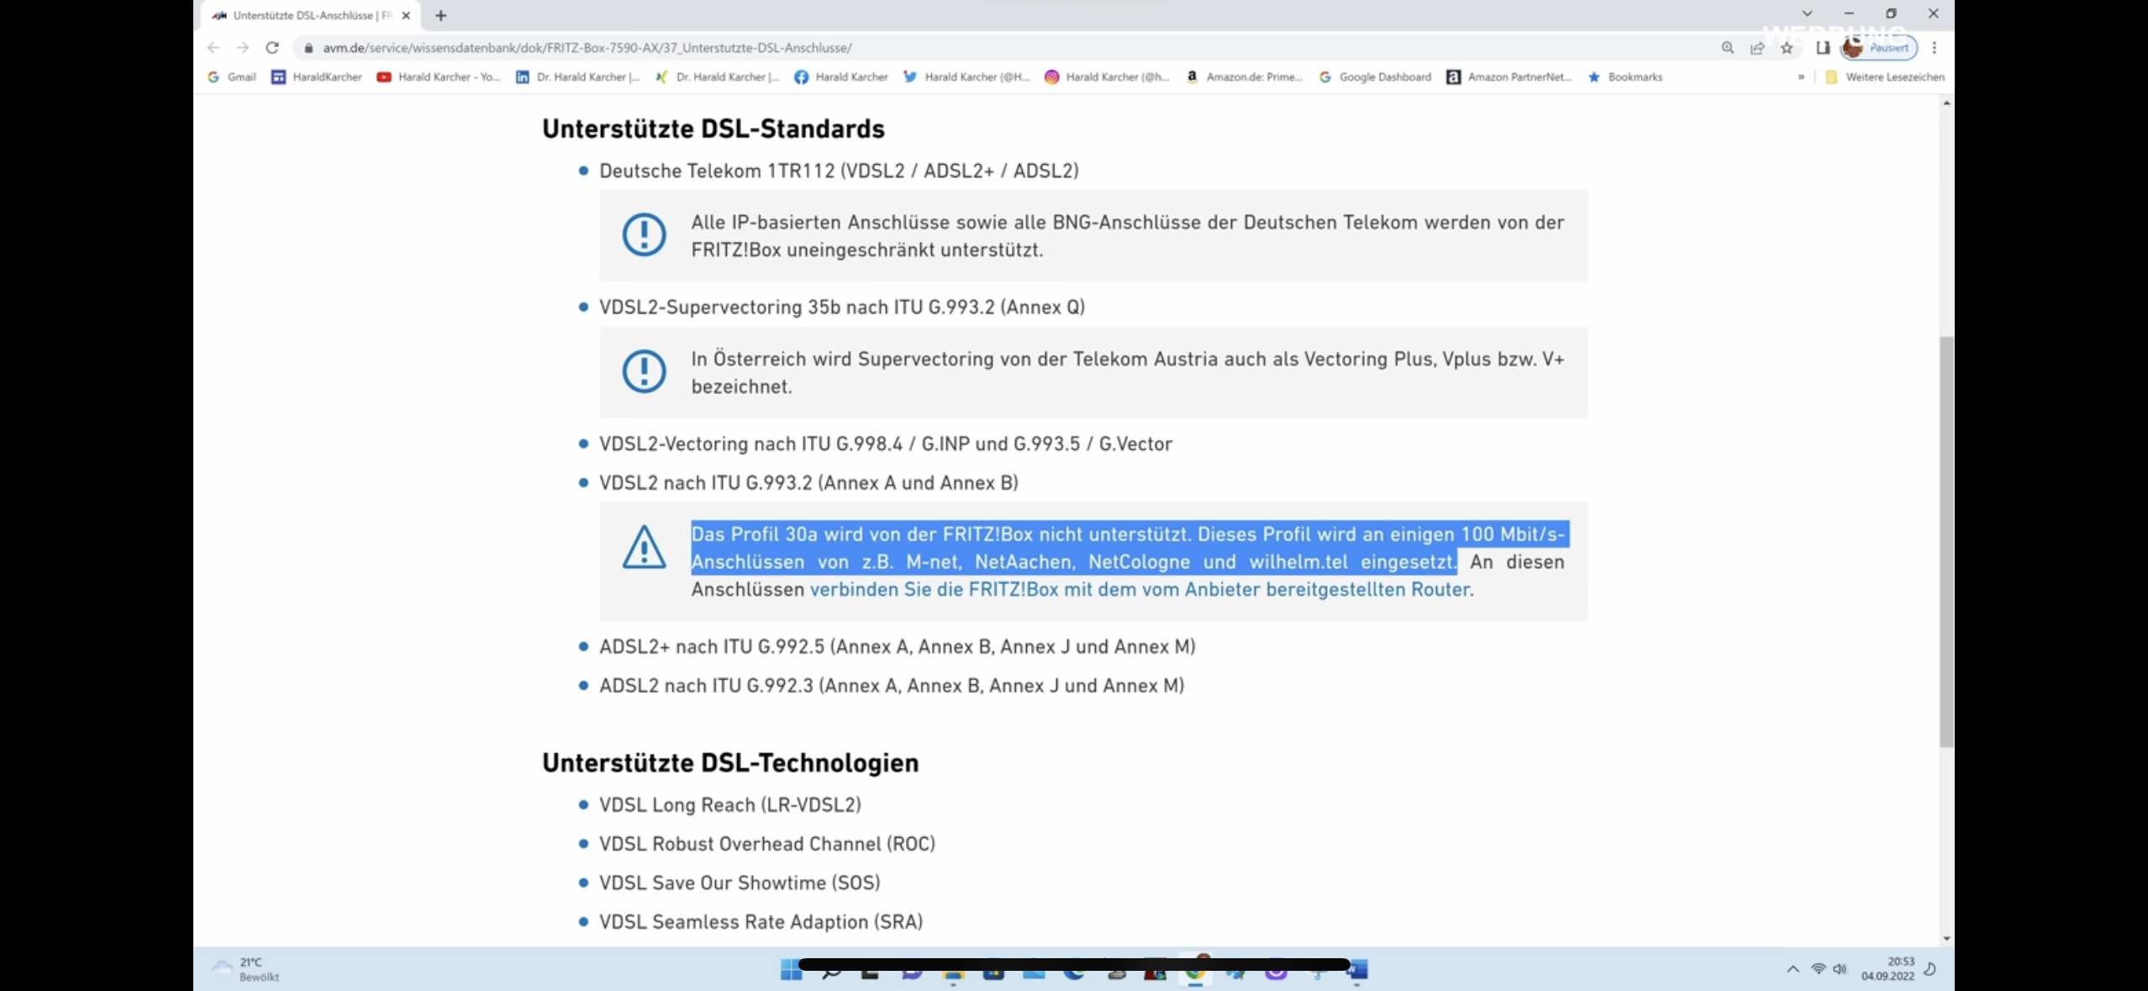Click the share page icon
The width and height of the screenshot is (2148, 991).
click(x=1757, y=48)
